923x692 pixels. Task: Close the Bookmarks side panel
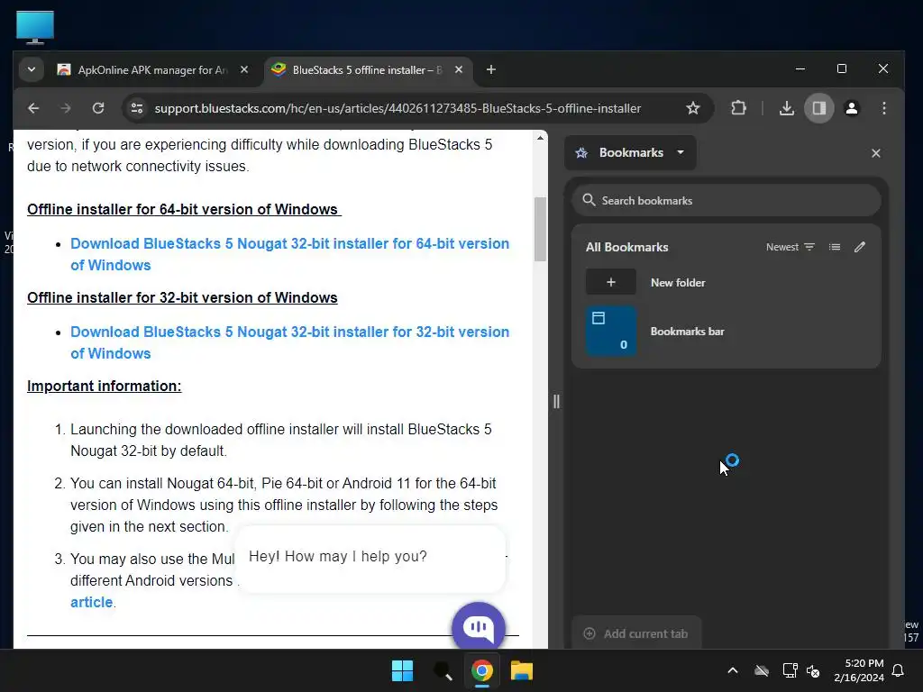(x=876, y=153)
